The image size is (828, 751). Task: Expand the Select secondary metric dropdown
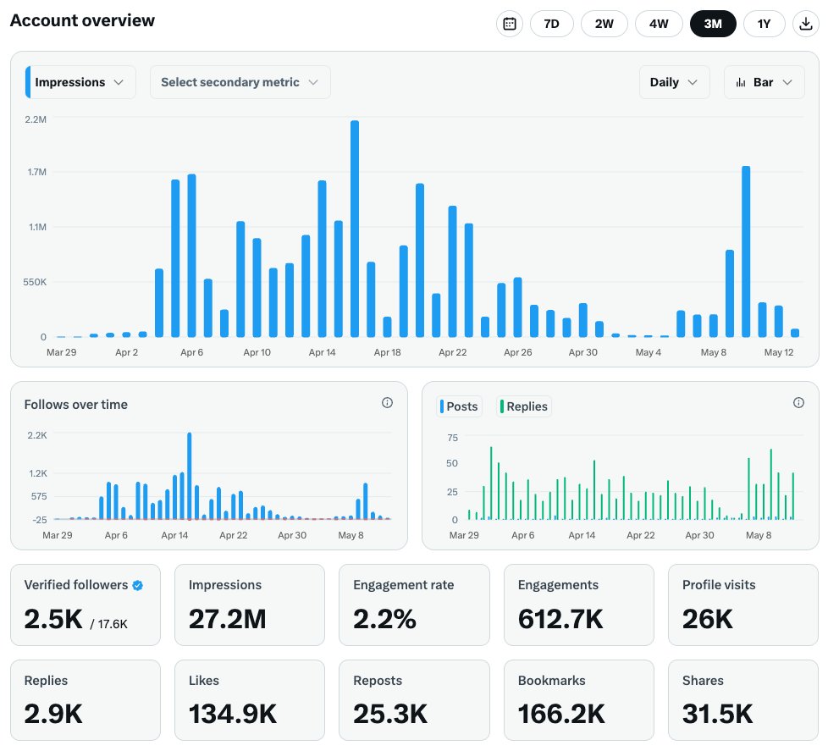(x=240, y=82)
